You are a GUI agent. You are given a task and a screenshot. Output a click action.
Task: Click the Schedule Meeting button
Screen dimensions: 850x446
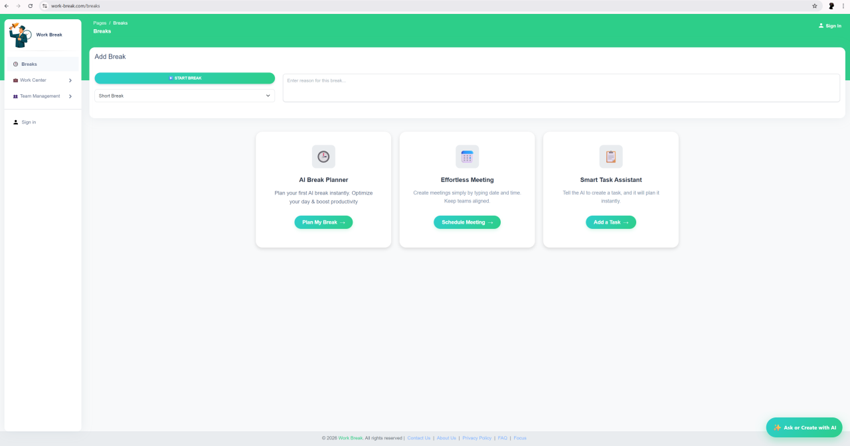[x=467, y=222]
